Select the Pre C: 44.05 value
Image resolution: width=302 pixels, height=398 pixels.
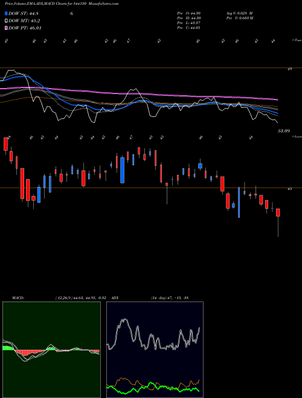coord(188,28)
